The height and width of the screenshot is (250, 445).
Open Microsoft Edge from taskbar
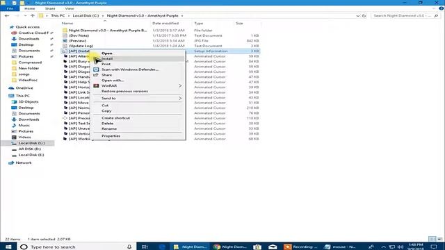(x=162, y=247)
